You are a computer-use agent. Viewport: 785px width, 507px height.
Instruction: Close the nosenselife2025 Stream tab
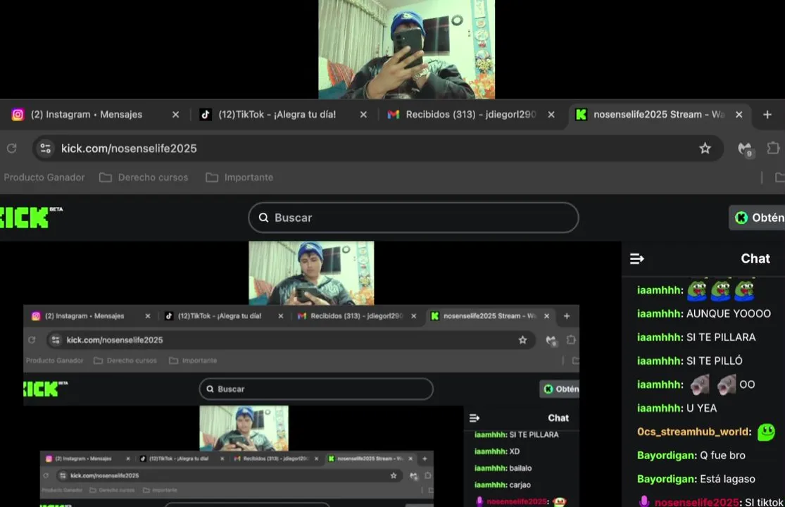pyautogui.click(x=739, y=115)
